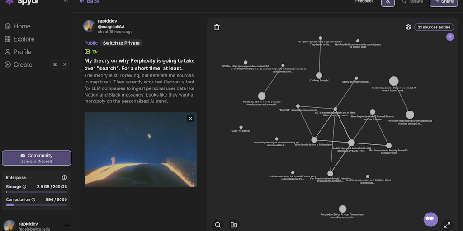Open the @marginaliAA handle

(x=111, y=27)
